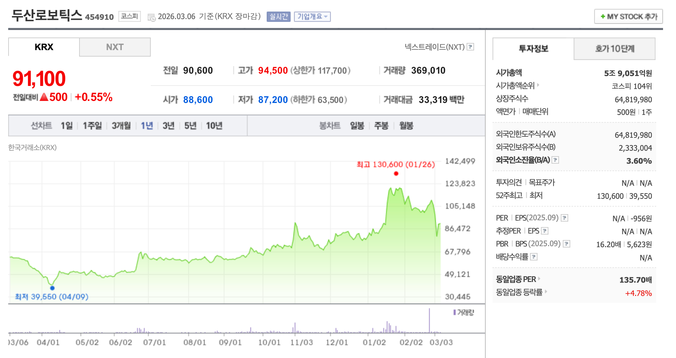Click the 코스피 104위 ranking value
This screenshot has height=358, width=676.
(x=632, y=86)
